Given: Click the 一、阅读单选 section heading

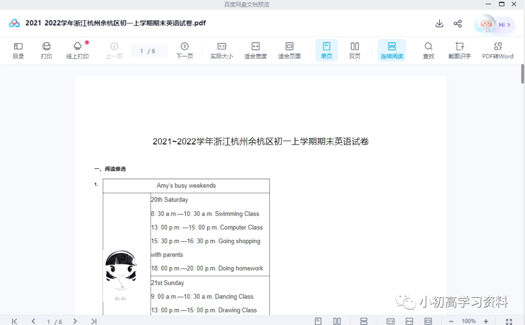Looking at the screenshot, I should (110, 169).
